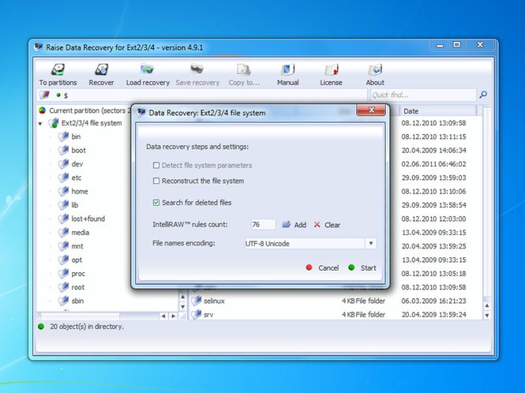Screen dimensions: 525x393
Task: Click the Quick find magnifier icon
Action: 483,95
